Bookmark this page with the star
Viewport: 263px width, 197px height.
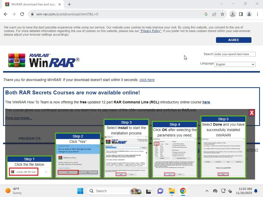click(222, 14)
